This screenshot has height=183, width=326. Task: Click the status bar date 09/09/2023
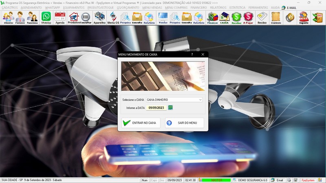pyautogui.click(x=175, y=180)
